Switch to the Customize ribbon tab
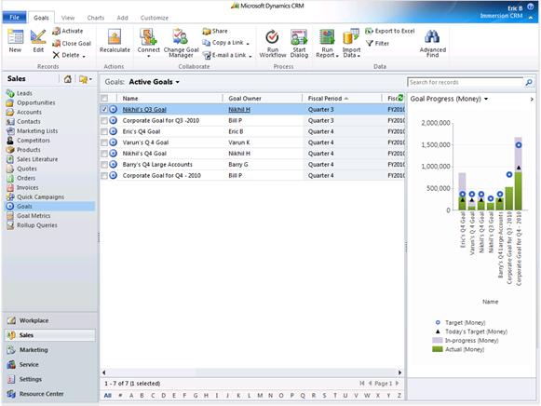 [155, 18]
